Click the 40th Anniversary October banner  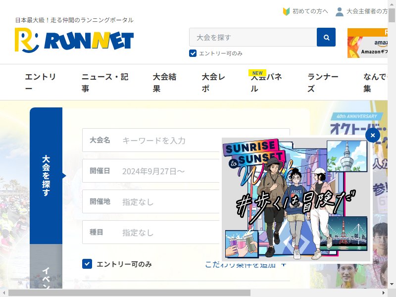[x=358, y=124]
